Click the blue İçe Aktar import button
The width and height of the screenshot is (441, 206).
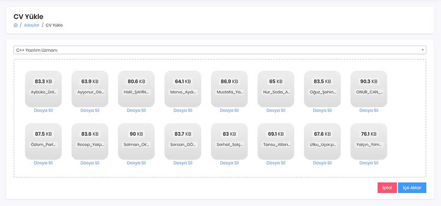[x=412, y=188]
